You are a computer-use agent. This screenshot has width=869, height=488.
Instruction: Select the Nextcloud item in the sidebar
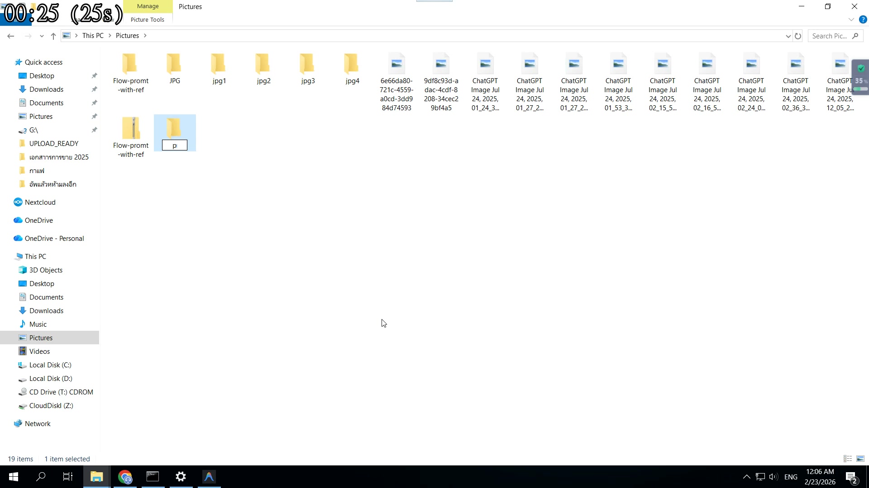pos(40,202)
